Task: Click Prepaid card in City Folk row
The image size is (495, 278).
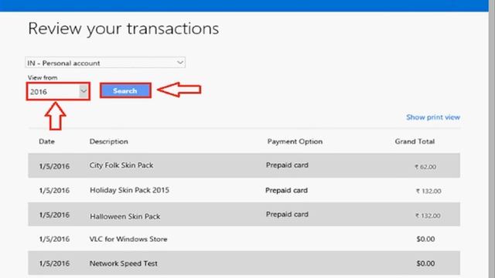Action: [287, 165]
